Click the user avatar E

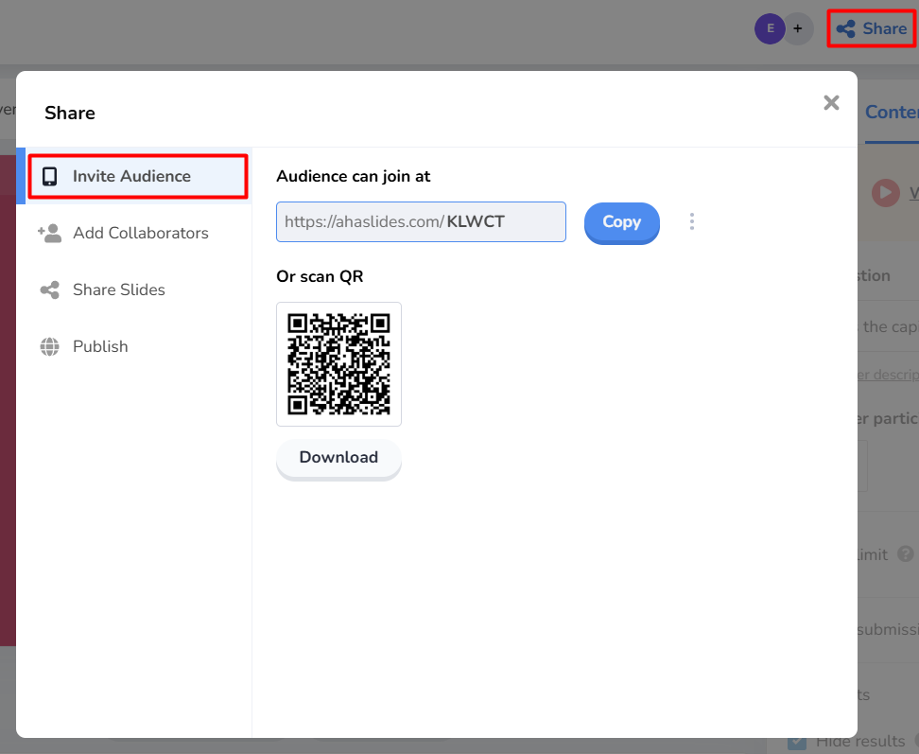click(770, 28)
